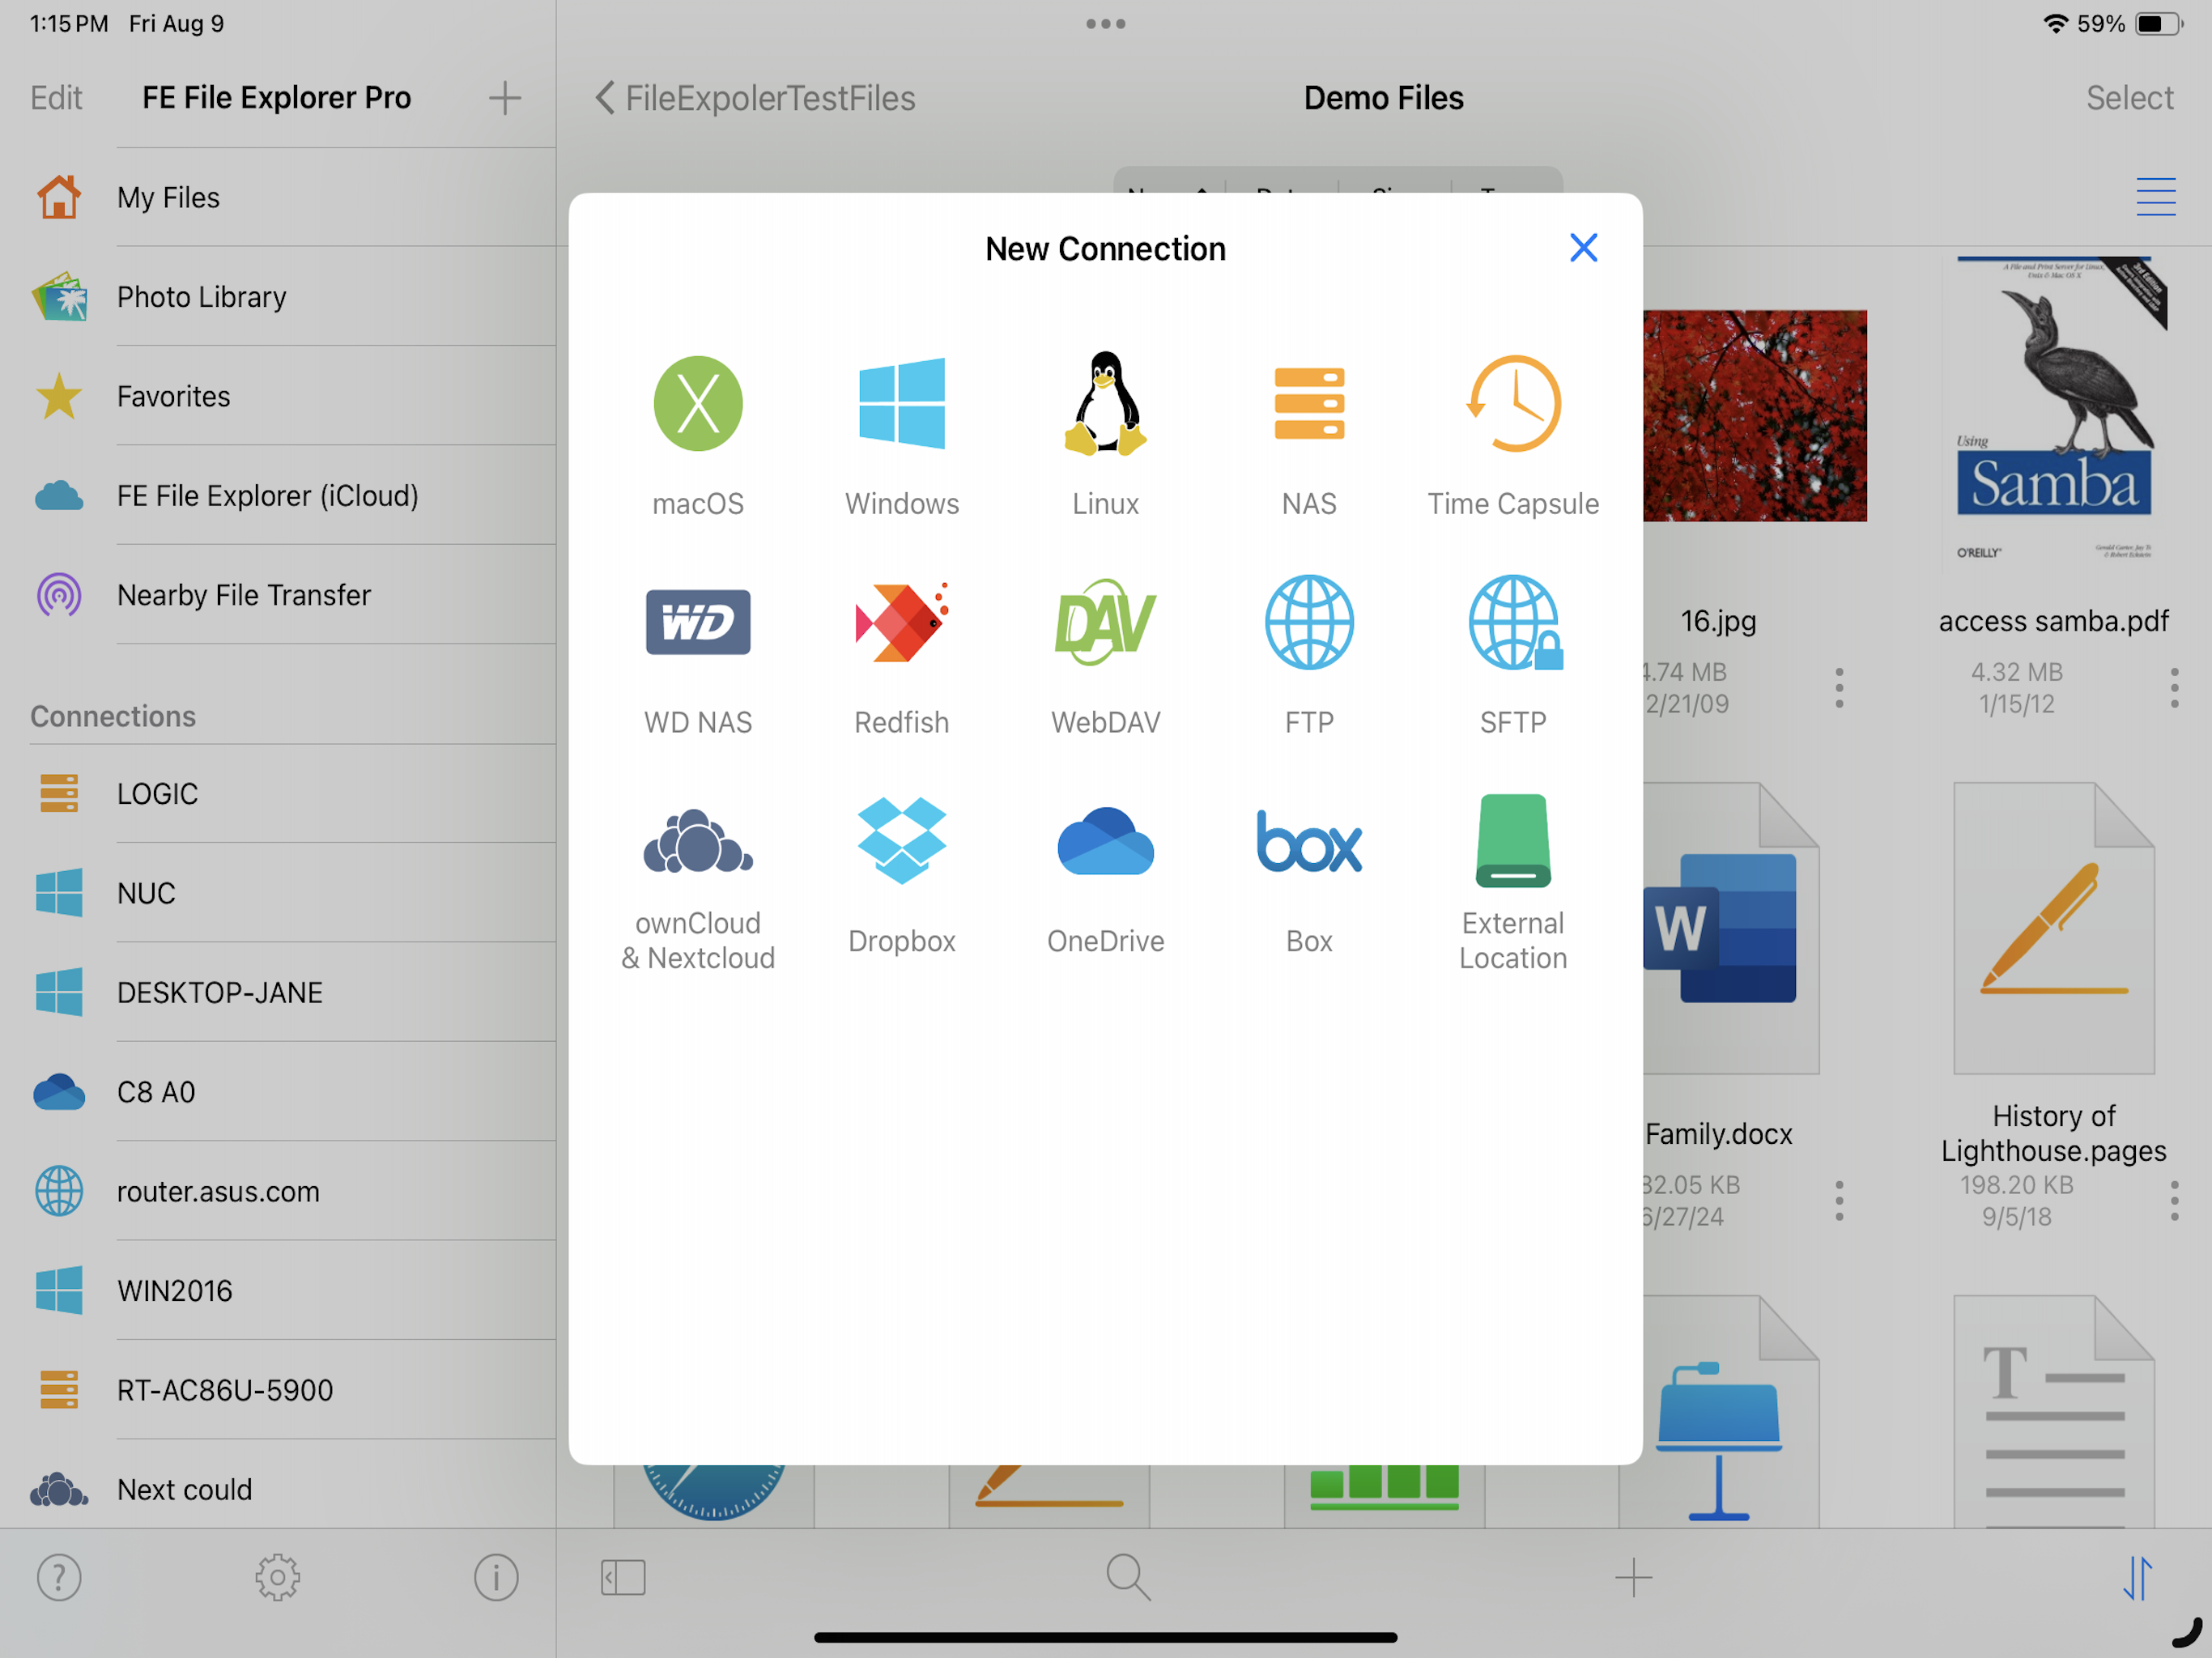Close the New Connection dialog
This screenshot has width=2212, height=1658.
(x=1583, y=248)
